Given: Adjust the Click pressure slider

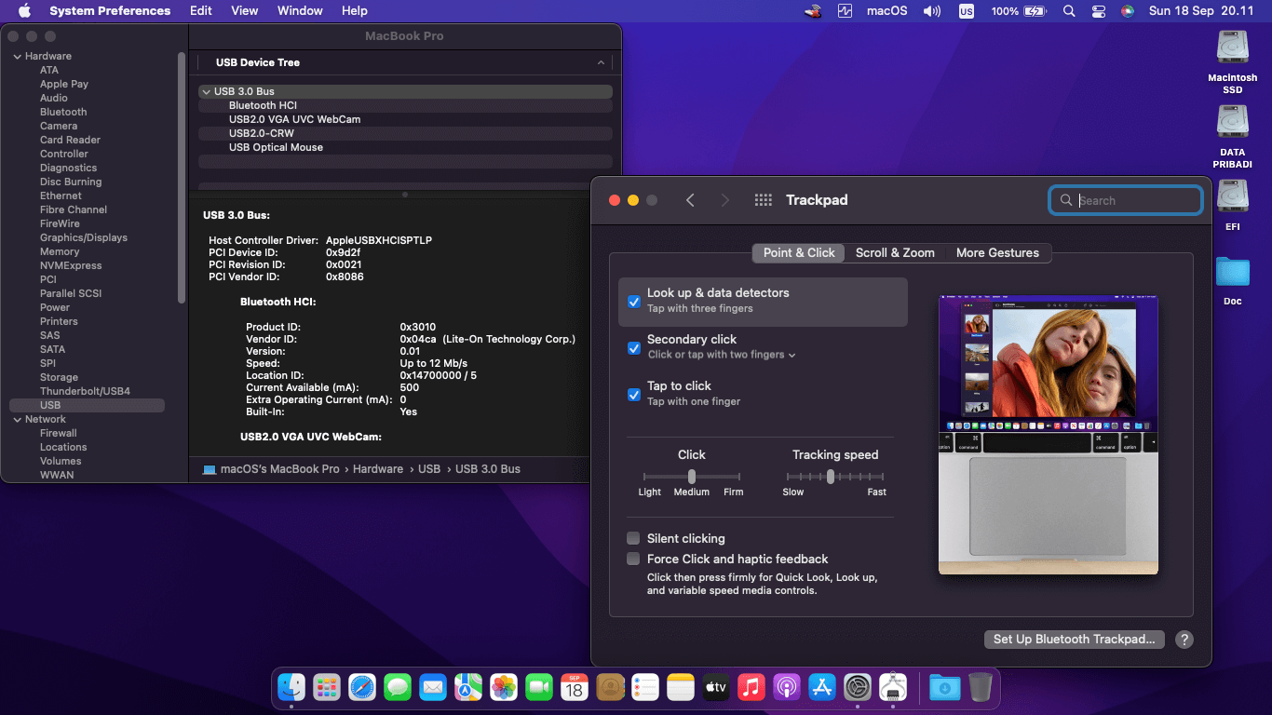Looking at the screenshot, I should click(x=691, y=476).
